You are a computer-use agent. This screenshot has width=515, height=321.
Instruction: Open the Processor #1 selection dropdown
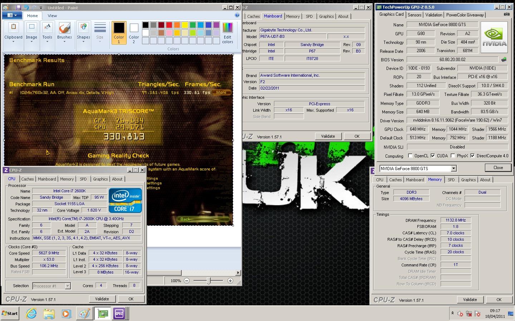(68, 286)
